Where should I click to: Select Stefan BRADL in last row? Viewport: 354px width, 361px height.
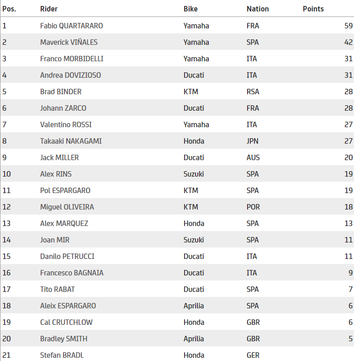tap(62, 355)
